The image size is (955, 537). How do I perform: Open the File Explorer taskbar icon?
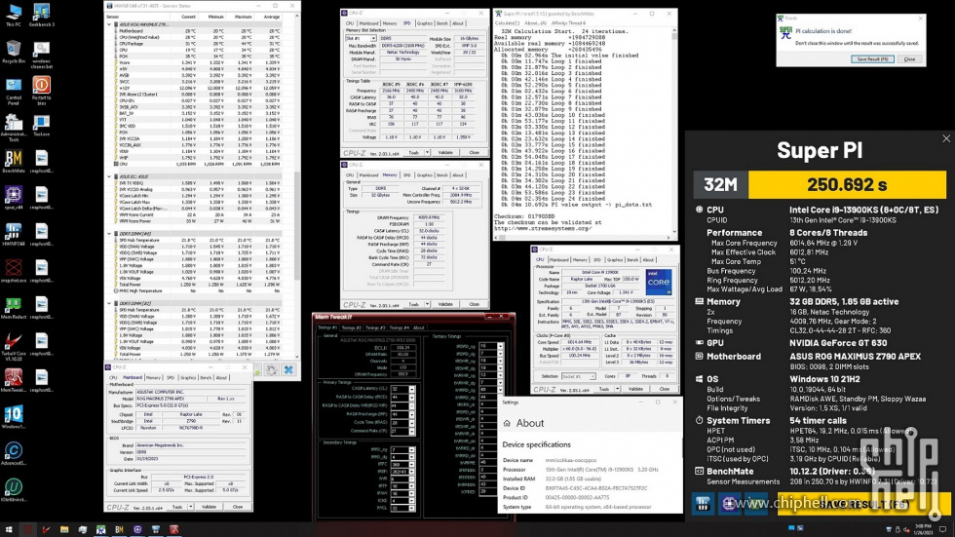(x=64, y=530)
